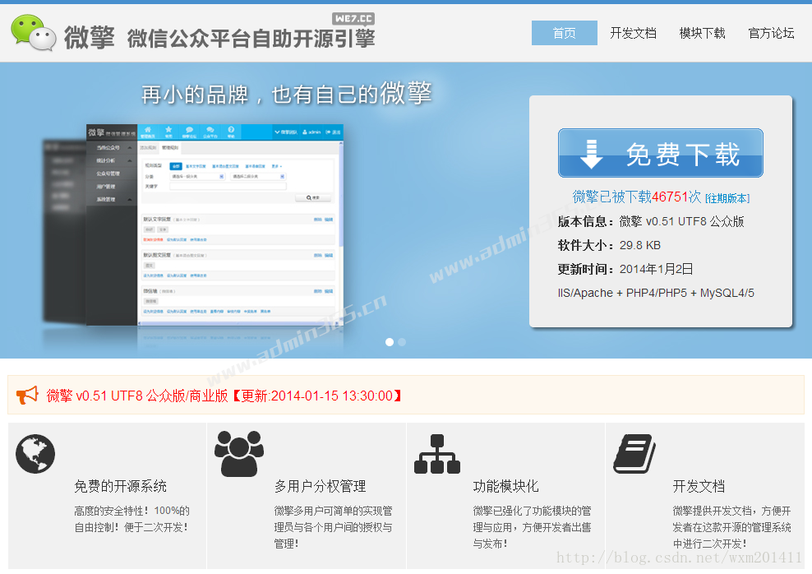Viewport: 812px width, 574px height.
Task: Visit the 官方论坛 navigation link
Action: tap(771, 33)
